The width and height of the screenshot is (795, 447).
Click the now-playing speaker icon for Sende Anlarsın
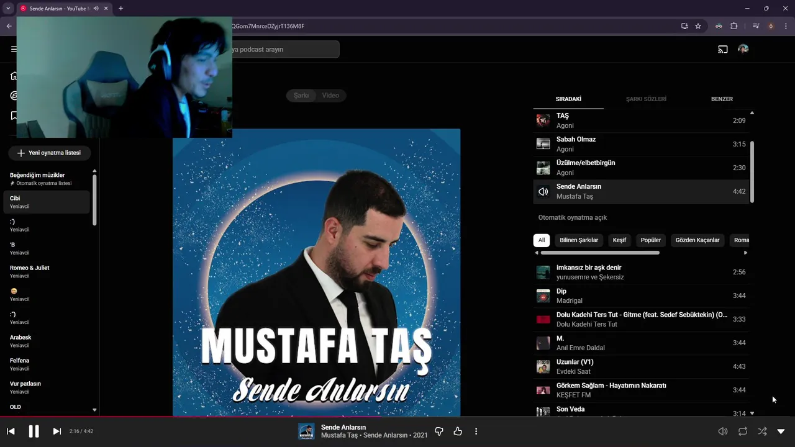click(x=543, y=192)
